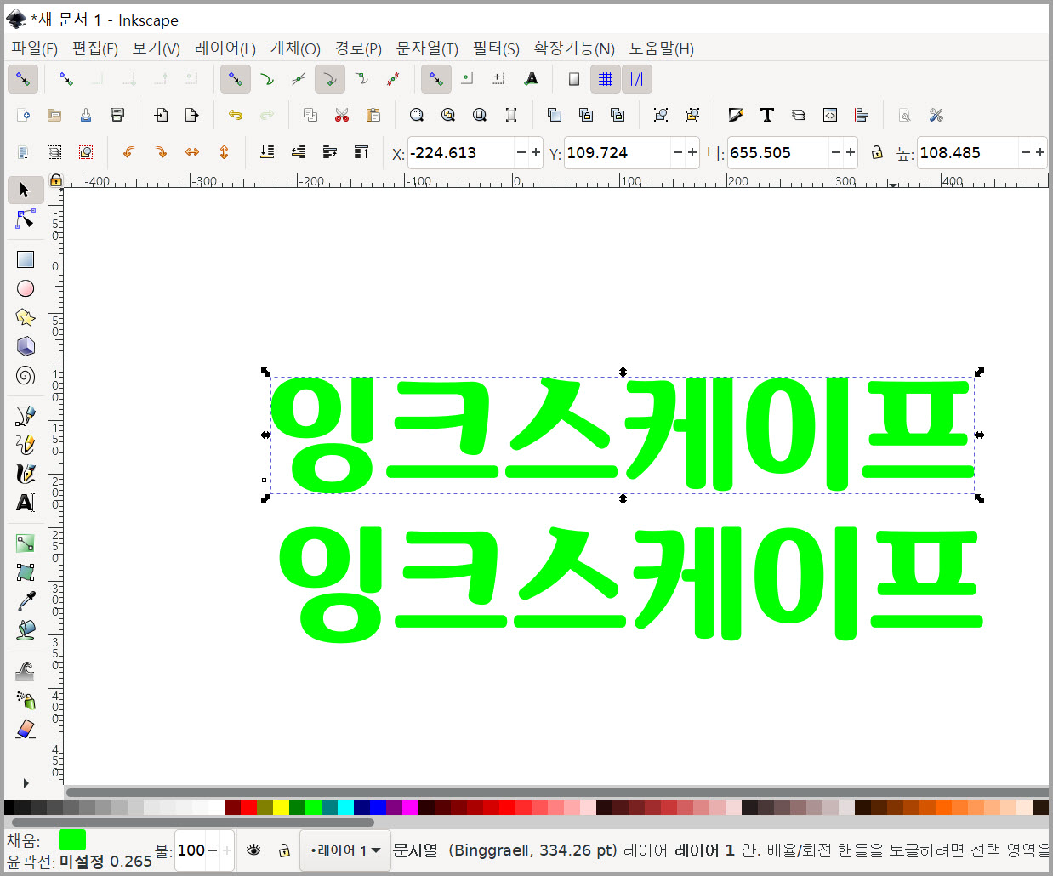1053x876 pixels.
Task: Click the green fill color indicator
Action: click(x=72, y=840)
